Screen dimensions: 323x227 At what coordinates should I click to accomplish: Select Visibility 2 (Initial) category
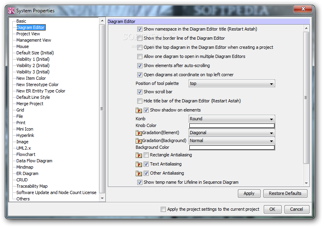[33, 66]
